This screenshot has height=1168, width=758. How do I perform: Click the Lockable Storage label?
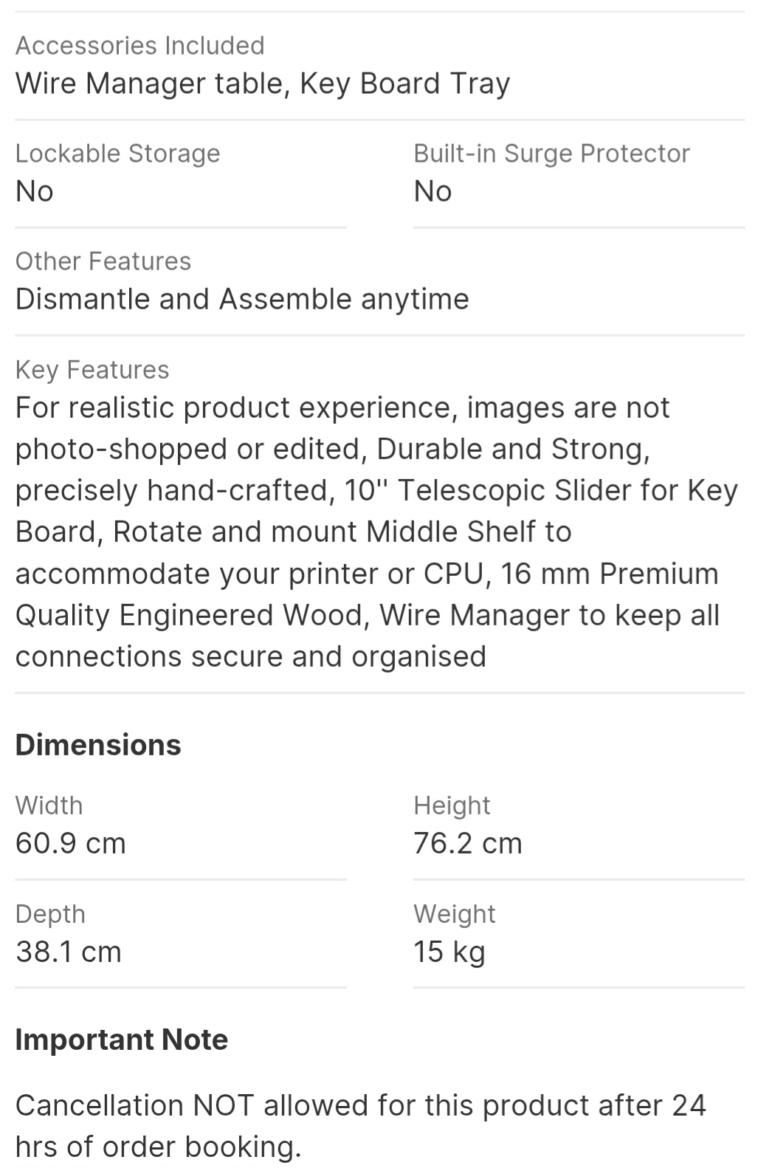tap(117, 154)
